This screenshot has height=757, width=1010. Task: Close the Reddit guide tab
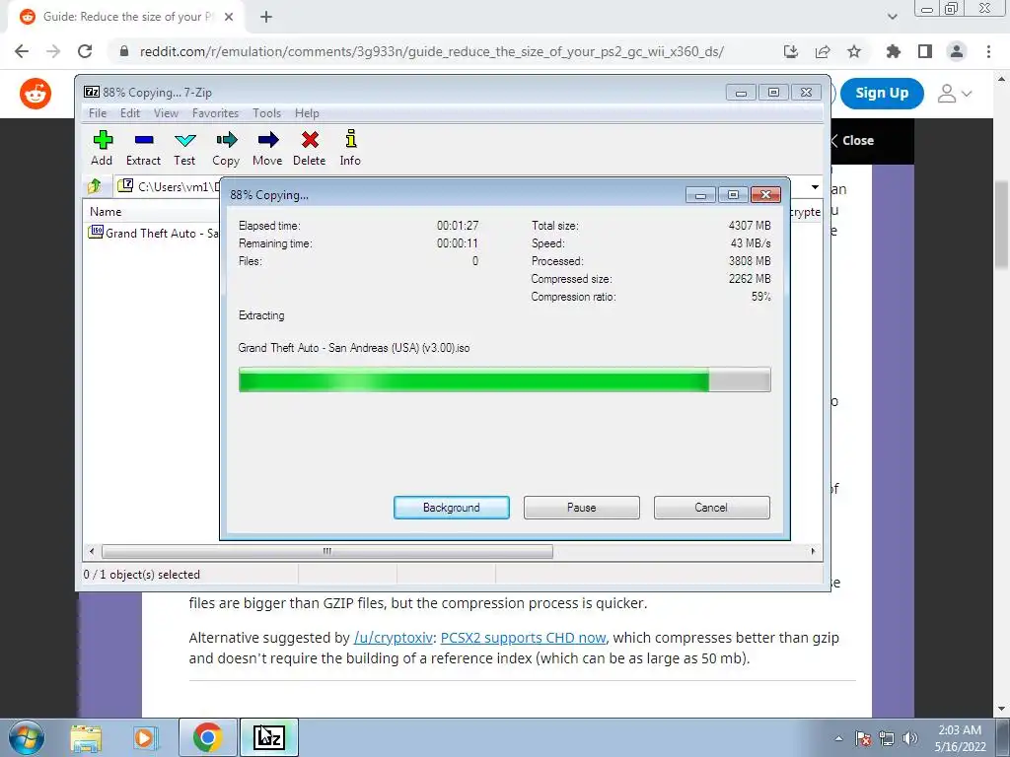click(x=229, y=18)
